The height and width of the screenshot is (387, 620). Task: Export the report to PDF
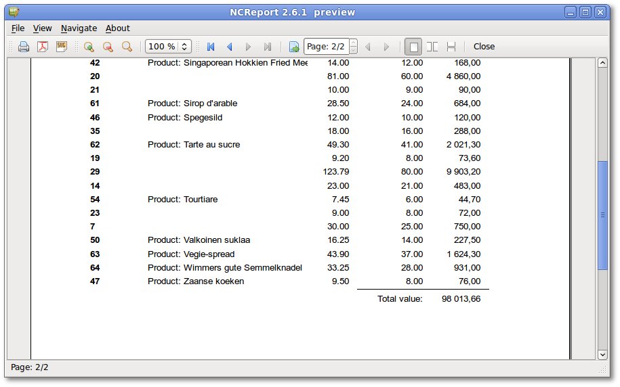[x=43, y=47]
